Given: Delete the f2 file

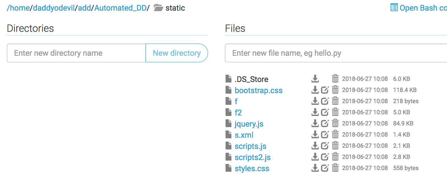Looking at the screenshot, I should (335, 112).
